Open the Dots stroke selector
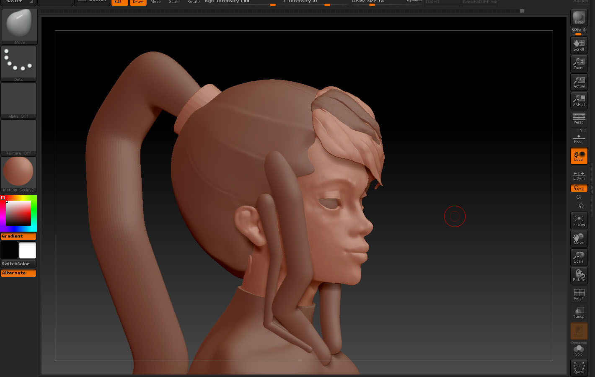Viewport: 595px width, 377px height. [18, 62]
